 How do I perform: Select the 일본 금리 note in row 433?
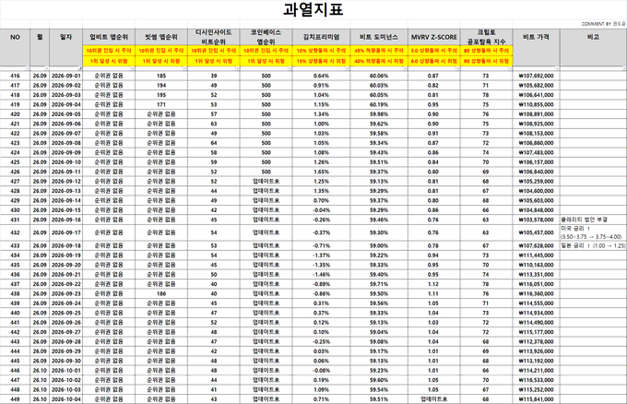tap(593, 245)
